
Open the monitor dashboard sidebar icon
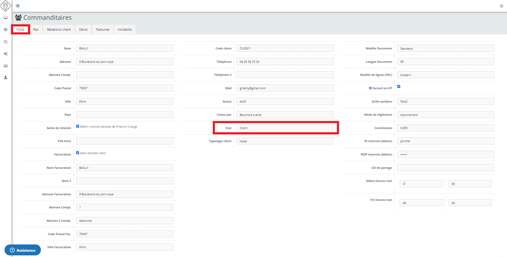pyautogui.click(x=5, y=18)
